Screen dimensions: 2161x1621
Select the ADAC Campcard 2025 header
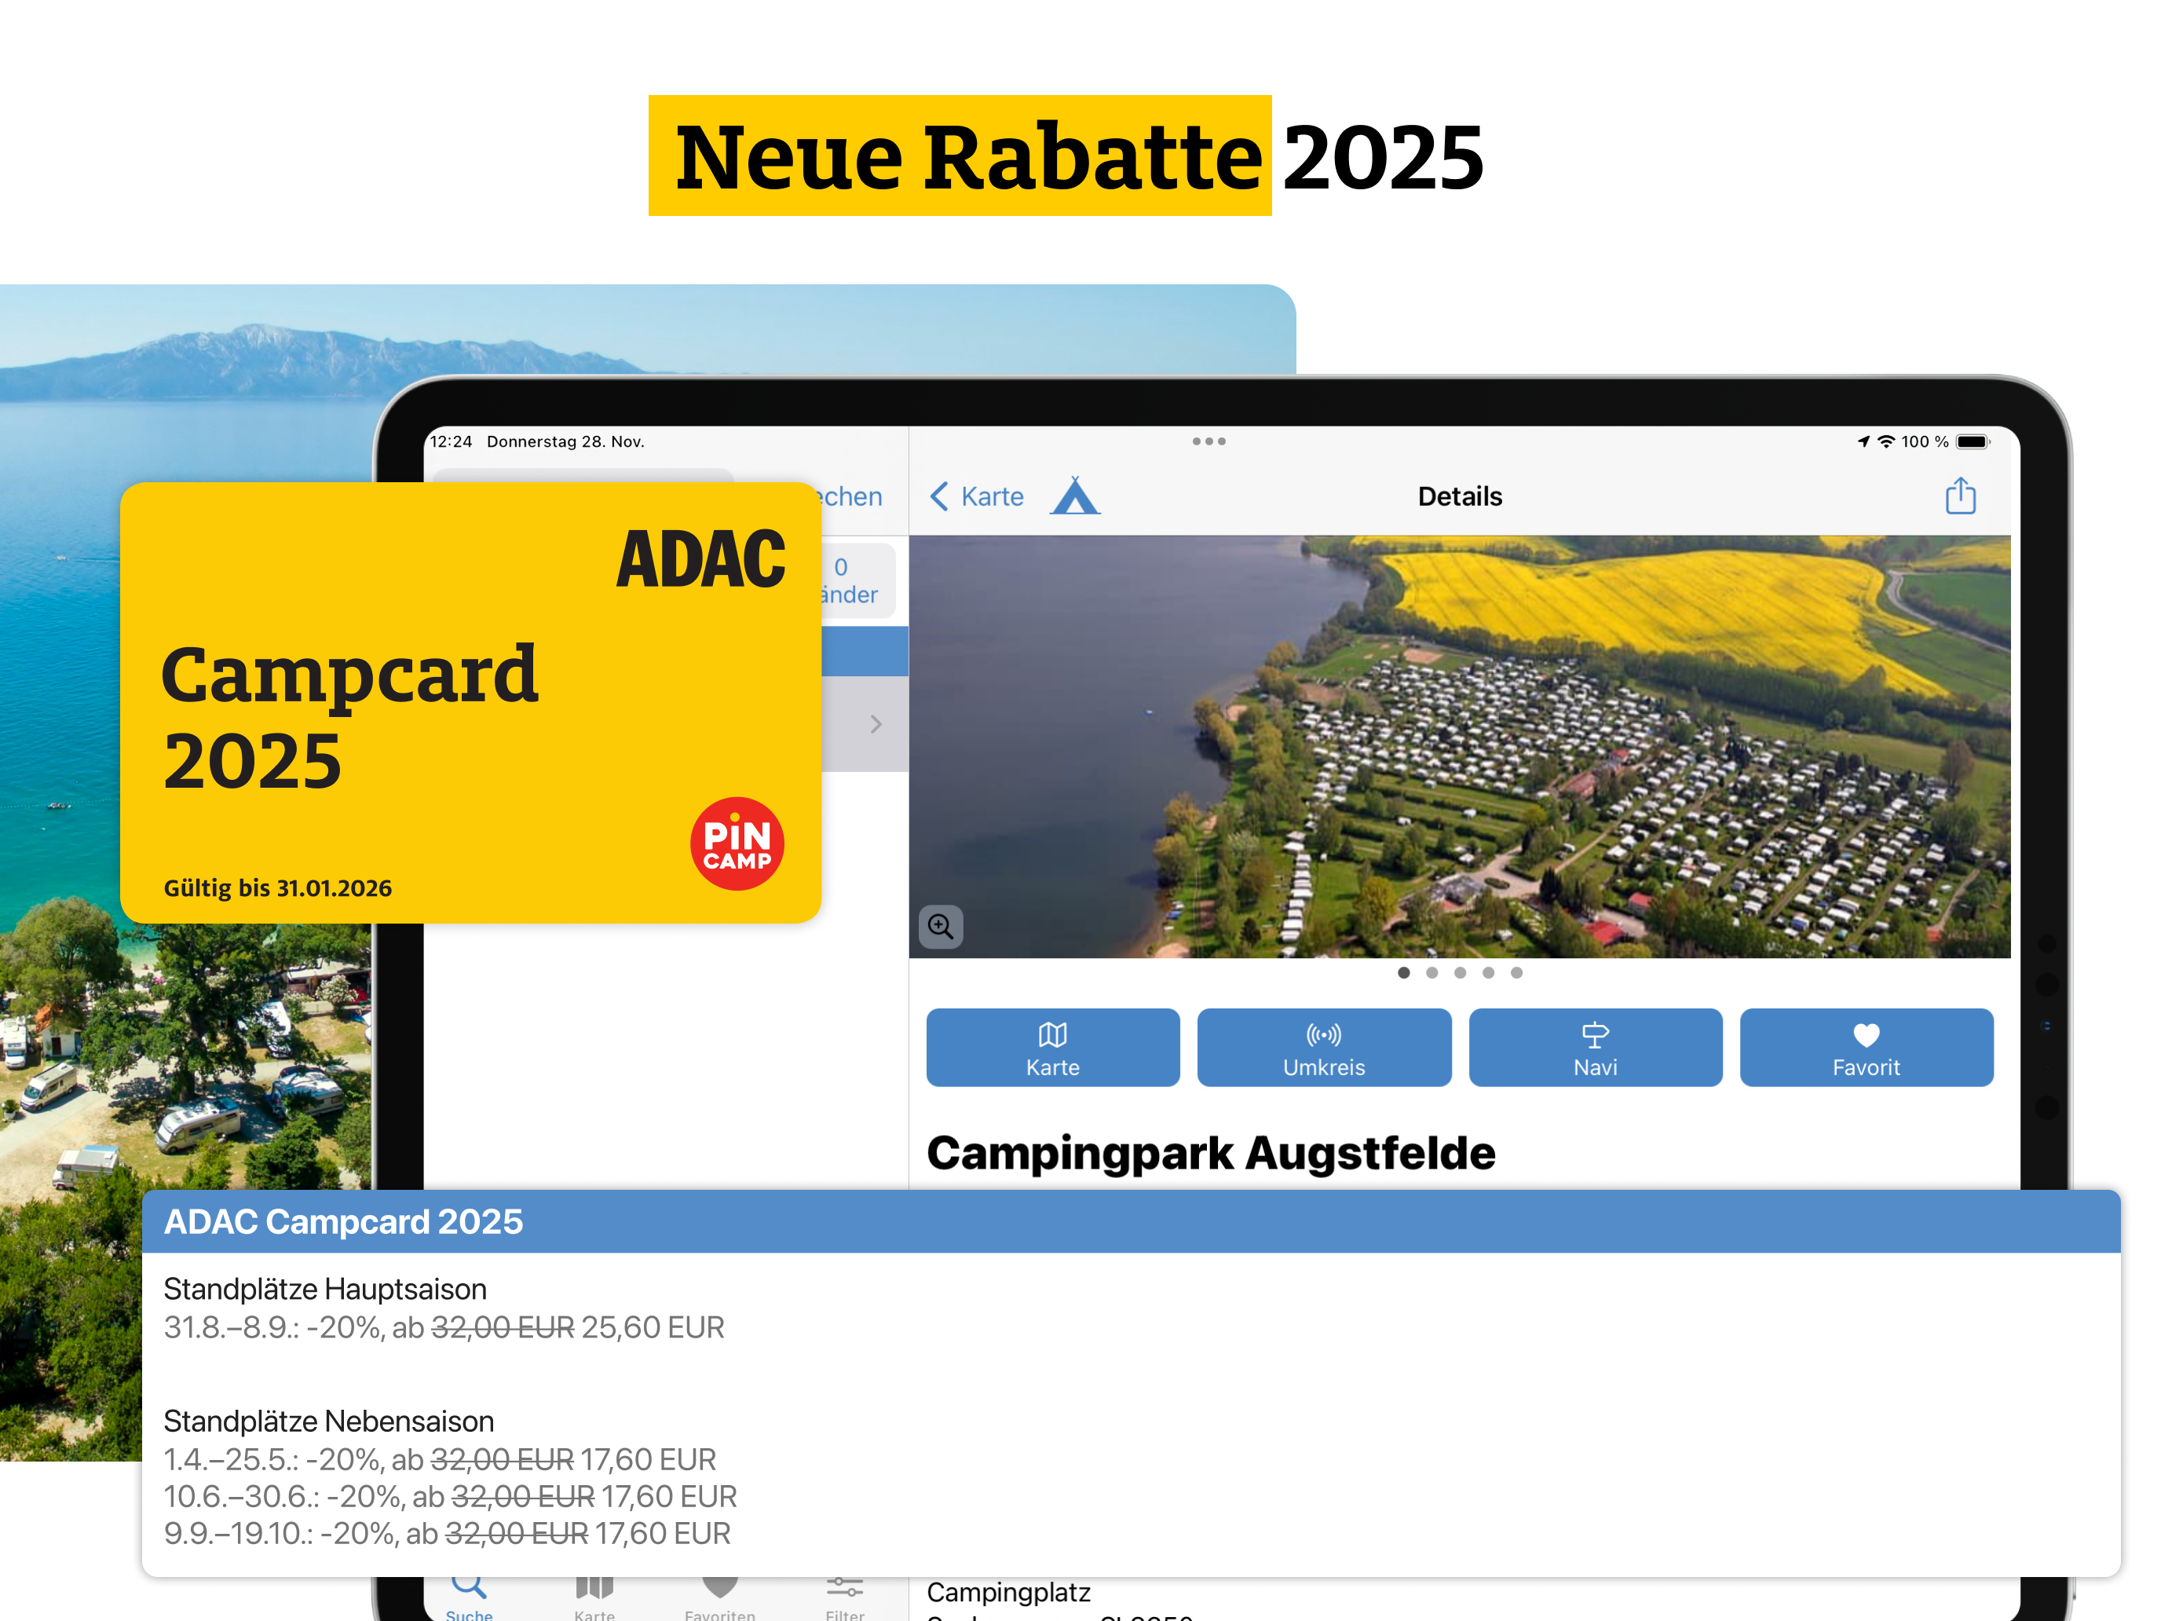coord(1132,1221)
